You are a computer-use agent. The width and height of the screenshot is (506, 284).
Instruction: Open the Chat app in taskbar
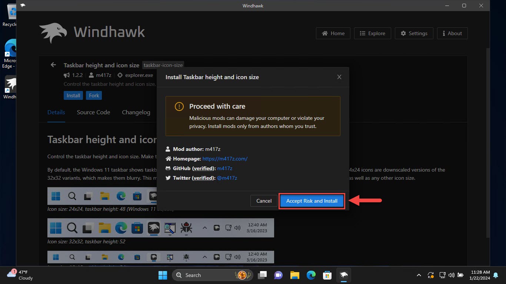coord(279,275)
